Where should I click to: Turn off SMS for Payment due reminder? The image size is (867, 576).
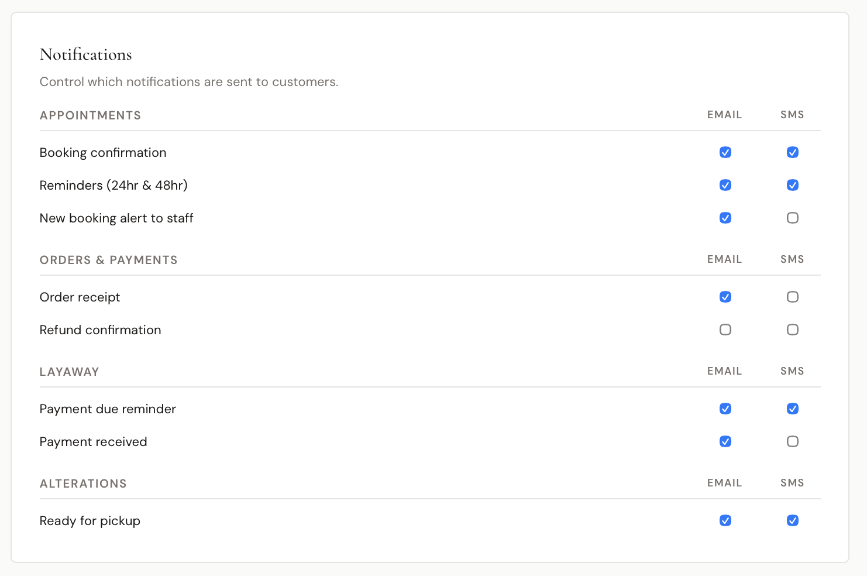(x=793, y=409)
